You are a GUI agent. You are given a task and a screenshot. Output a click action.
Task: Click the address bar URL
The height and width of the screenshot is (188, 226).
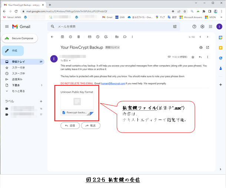tap(67, 11)
